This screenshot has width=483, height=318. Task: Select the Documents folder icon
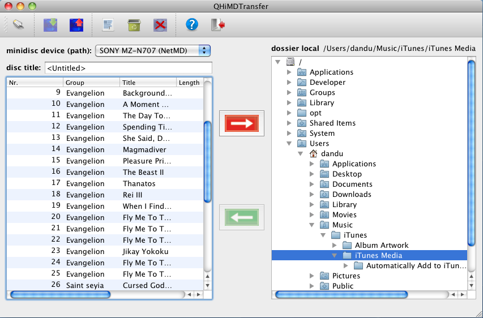tap(324, 184)
